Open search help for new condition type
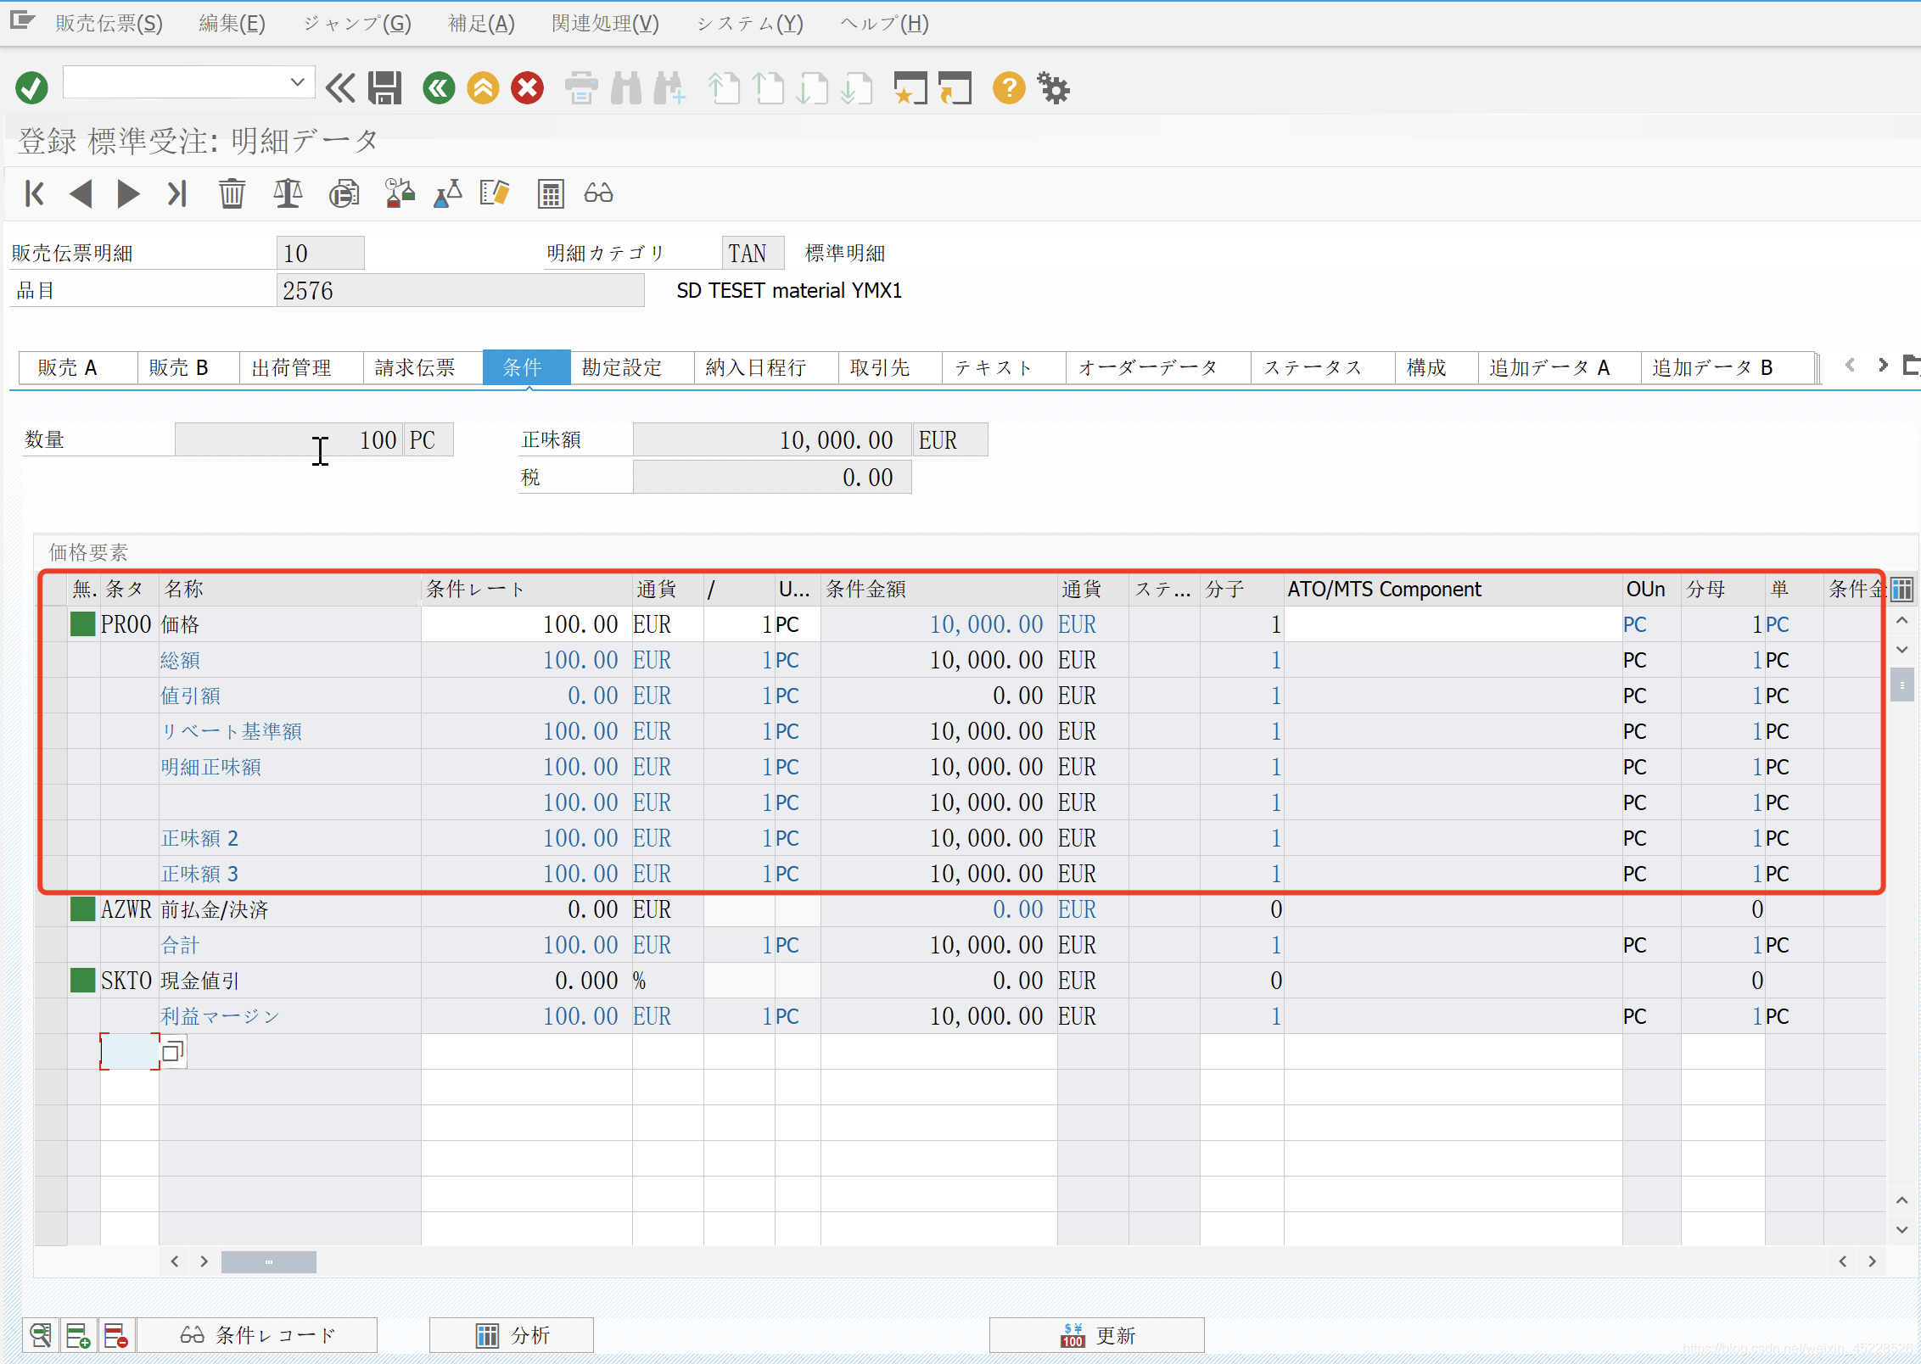 coord(173,1052)
